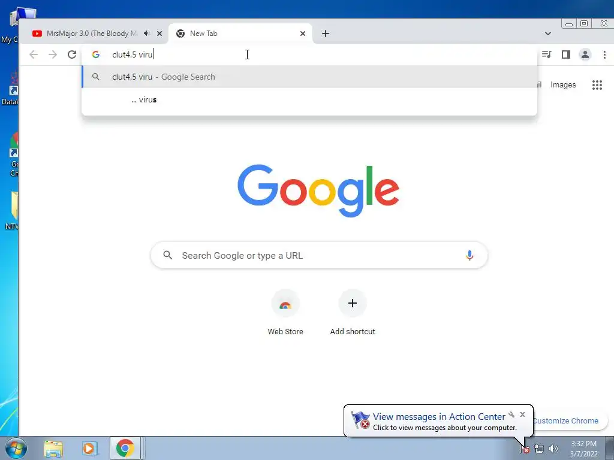
Task: Close the Action Center notification balloon
Action: (522, 414)
